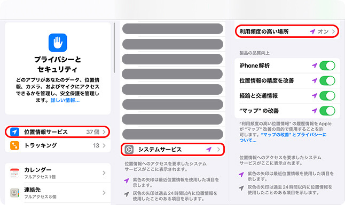
Task: Click purple arrow on システムサービス row
Action: coord(209,150)
